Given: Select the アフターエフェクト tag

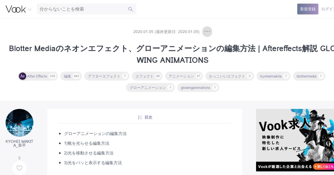Looking at the screenshot, I should coord(107,76).
